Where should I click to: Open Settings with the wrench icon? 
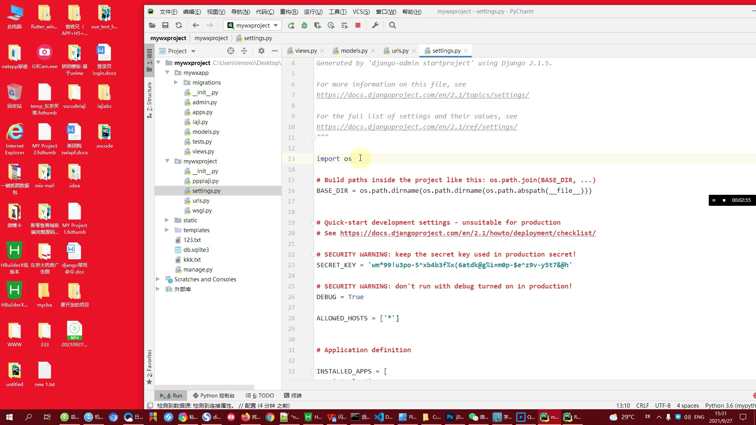(375, 26)
